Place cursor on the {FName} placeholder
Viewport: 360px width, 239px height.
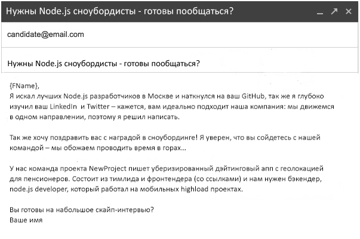coord(24,86)
